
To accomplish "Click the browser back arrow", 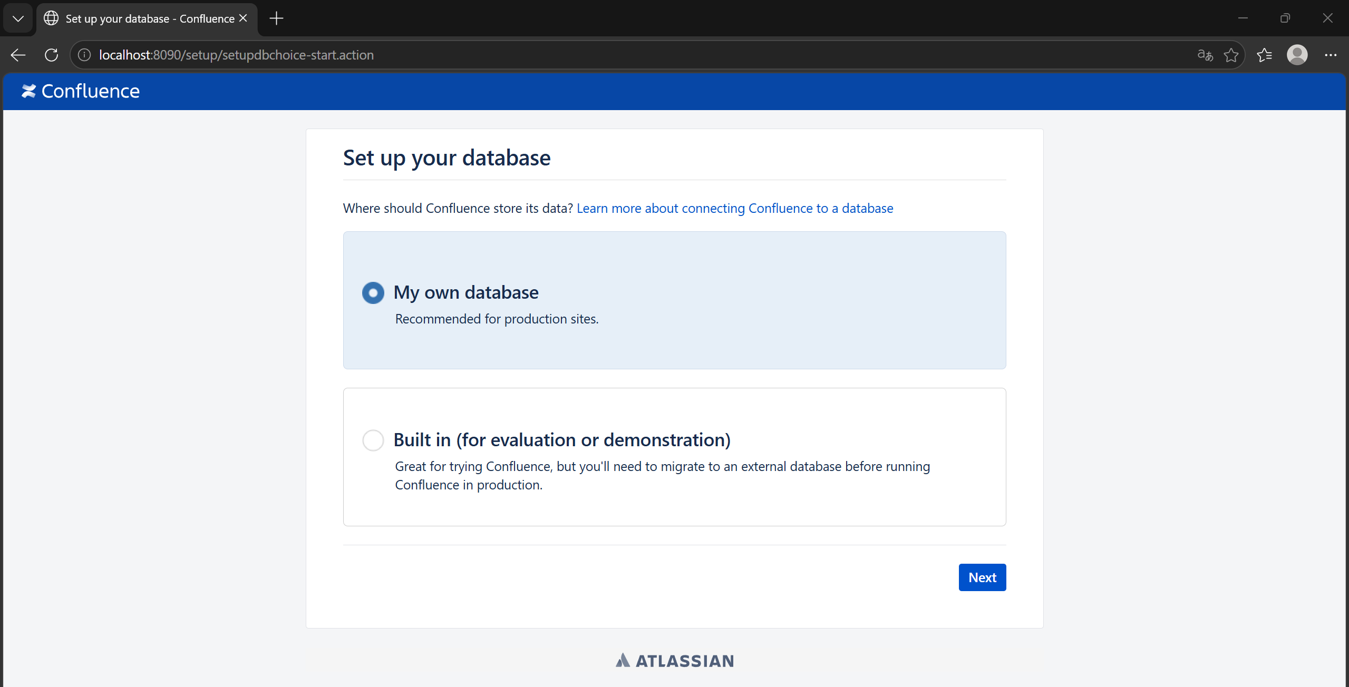I will pyautogui.click(x=18, y=55).
